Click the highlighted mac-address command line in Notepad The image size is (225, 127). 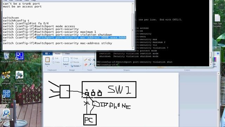[x=81, y=38]
